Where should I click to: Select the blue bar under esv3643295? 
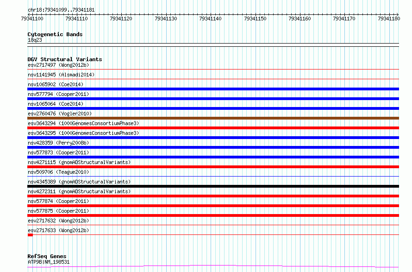tap(213, 138)
